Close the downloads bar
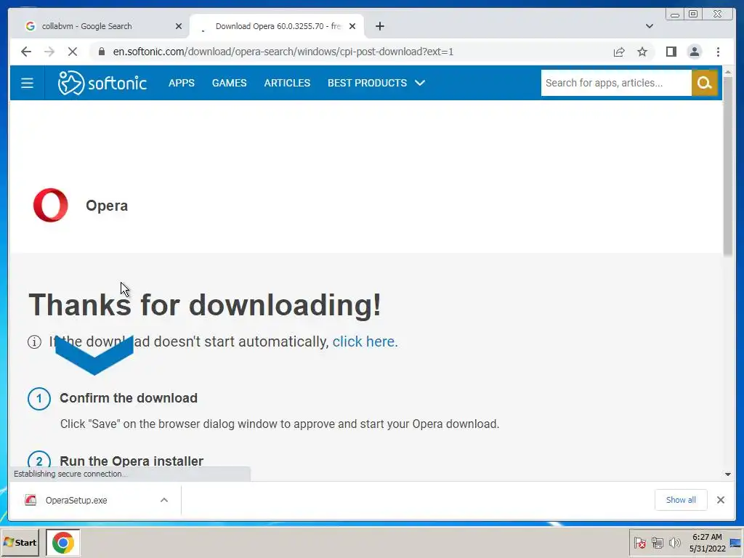Viewport: 744px width, 558px height. (x=720, y=500)
